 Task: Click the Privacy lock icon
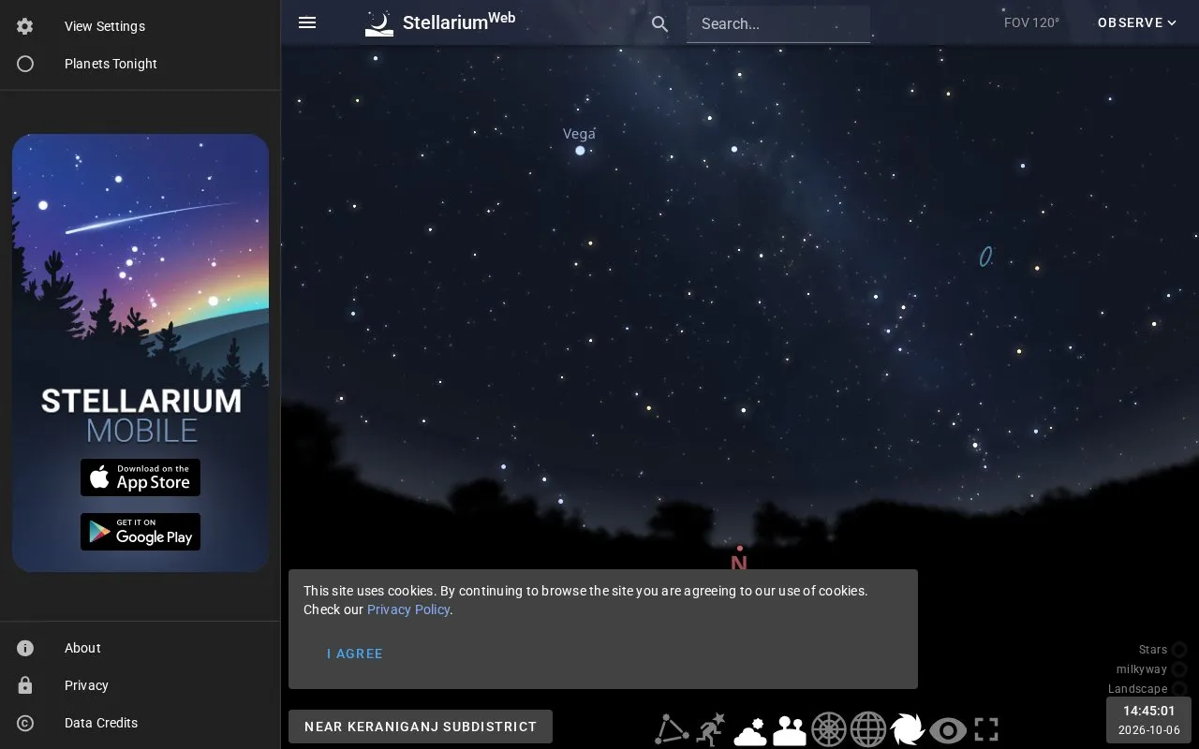[25, 685]
